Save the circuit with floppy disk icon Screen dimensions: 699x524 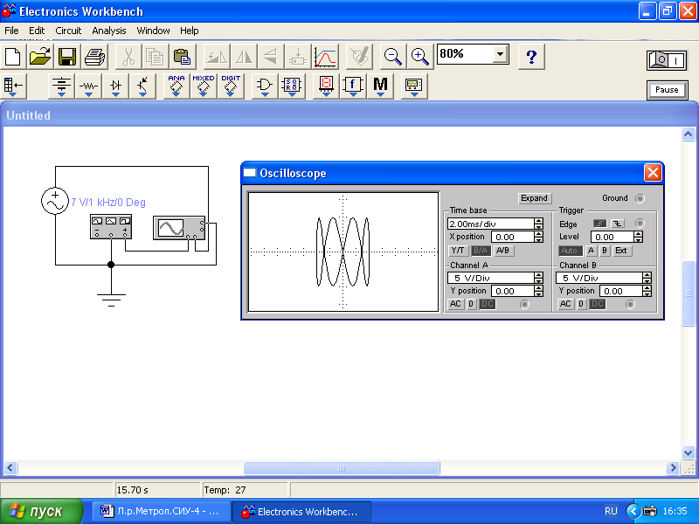(x=67, y=57)
